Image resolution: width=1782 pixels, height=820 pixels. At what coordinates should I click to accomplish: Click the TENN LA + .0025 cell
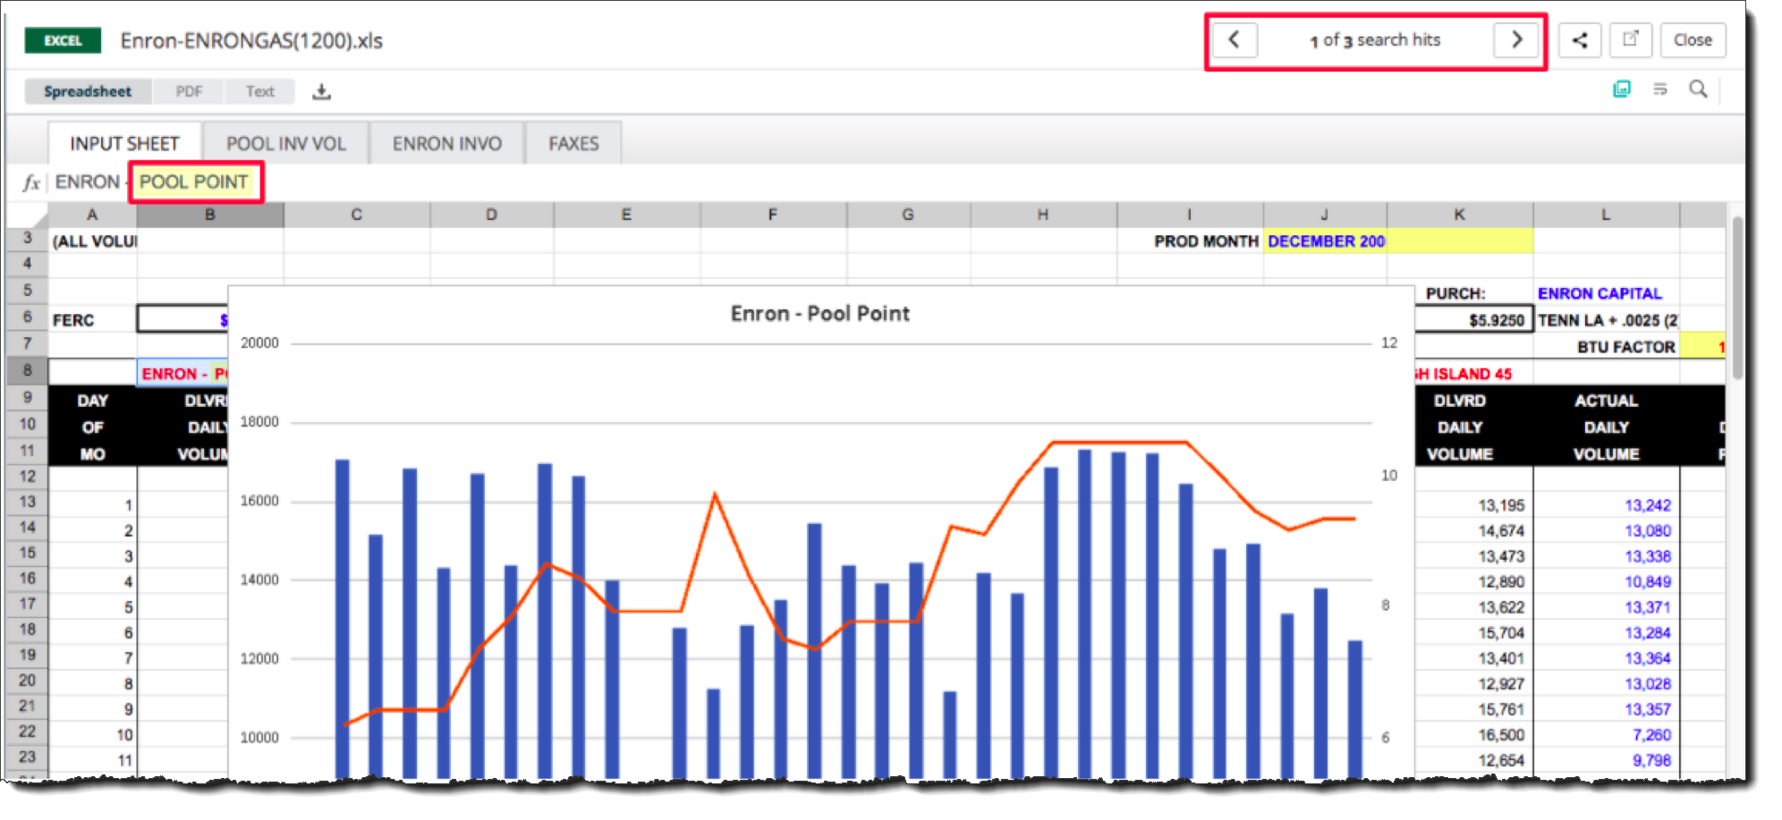[1608, 320]
